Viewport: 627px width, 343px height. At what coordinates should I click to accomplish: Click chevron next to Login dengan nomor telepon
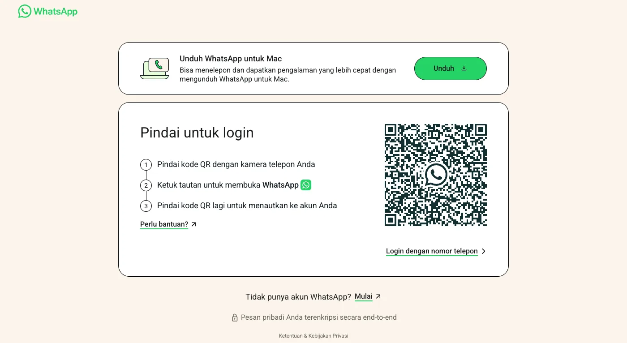[484, 251]
